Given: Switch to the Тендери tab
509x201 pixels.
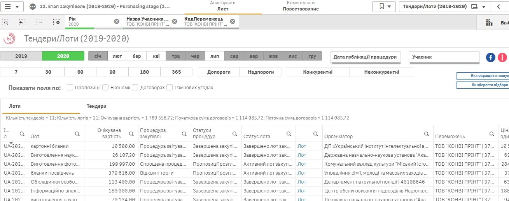Looking at the screenshot, I should (x=96, y=106).
